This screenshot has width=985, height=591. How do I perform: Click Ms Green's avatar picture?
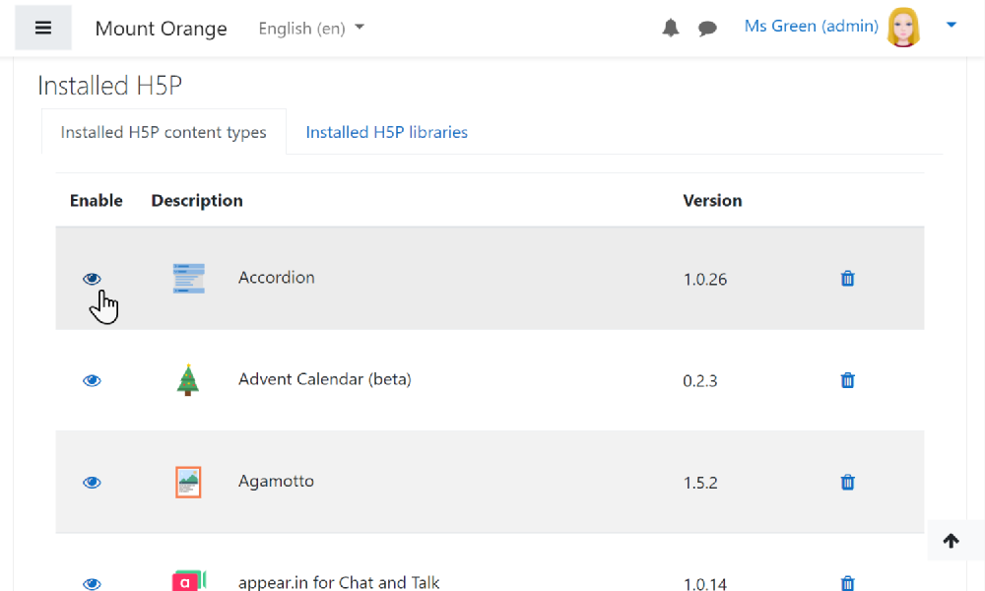[903, 27]
